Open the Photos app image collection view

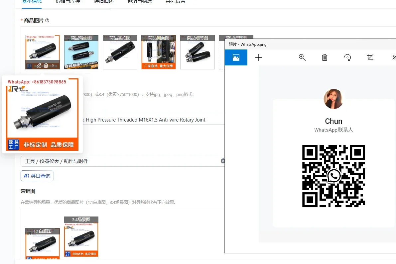click(x=236, y=57)
